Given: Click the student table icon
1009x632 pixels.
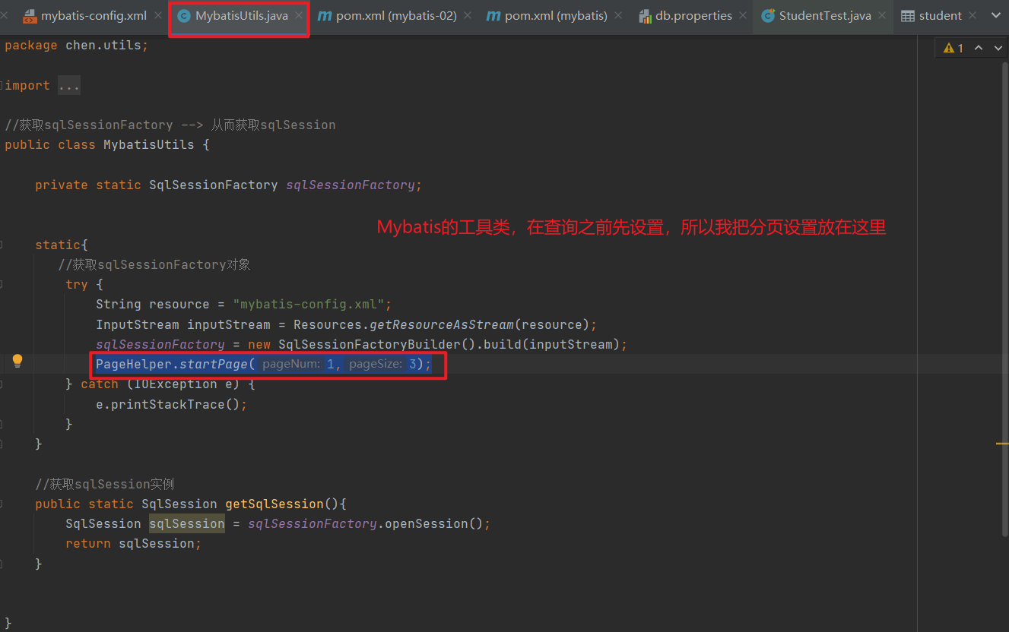Looking at the screenshot, I should click(x=907, y=16).
